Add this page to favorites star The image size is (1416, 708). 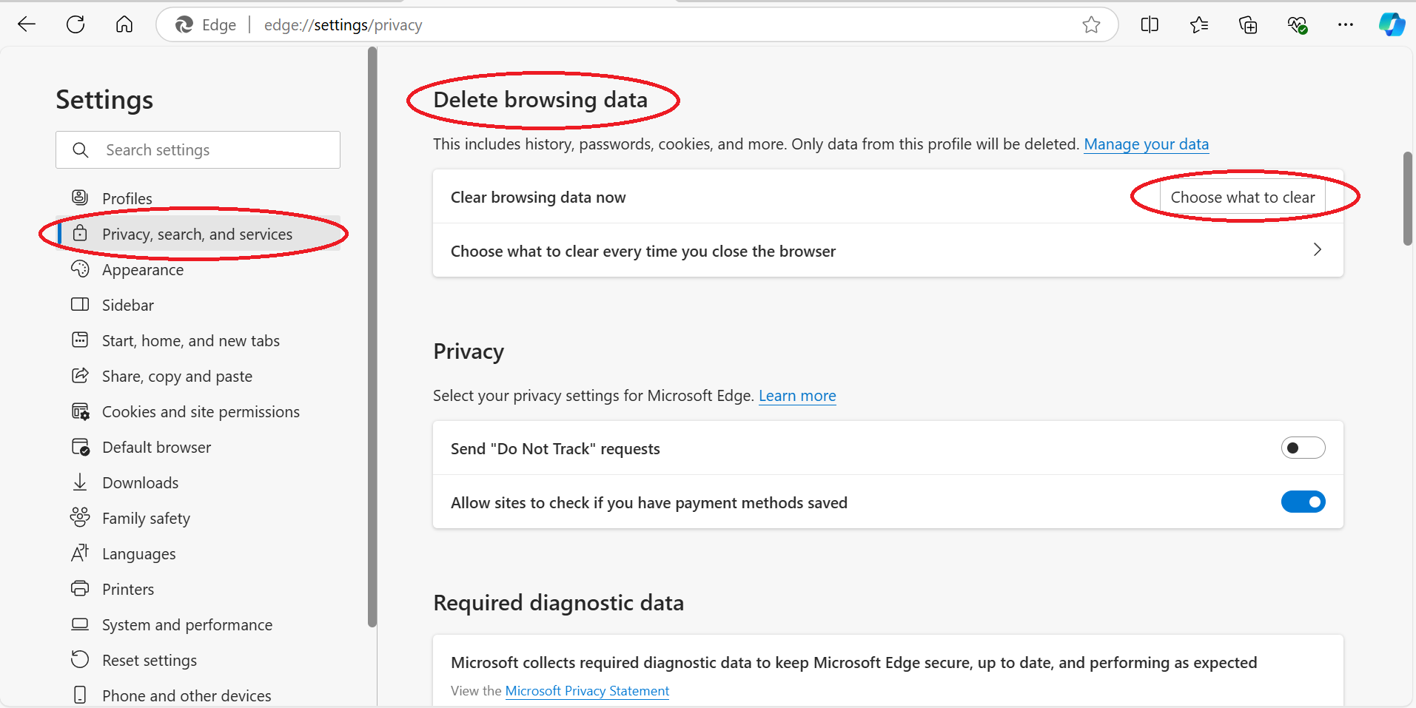1091,25
